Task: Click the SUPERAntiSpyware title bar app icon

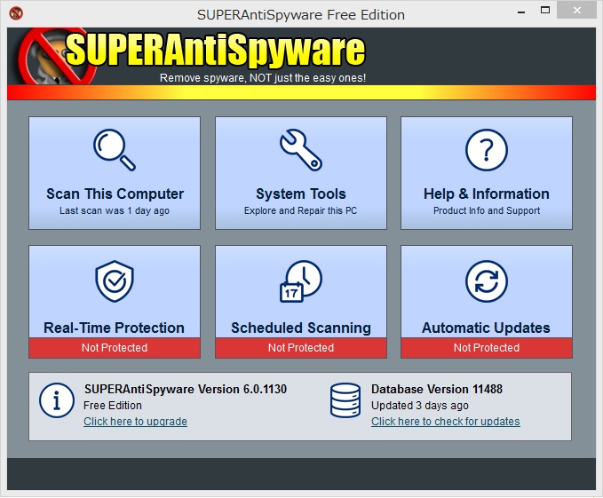Action: point(16,13)
